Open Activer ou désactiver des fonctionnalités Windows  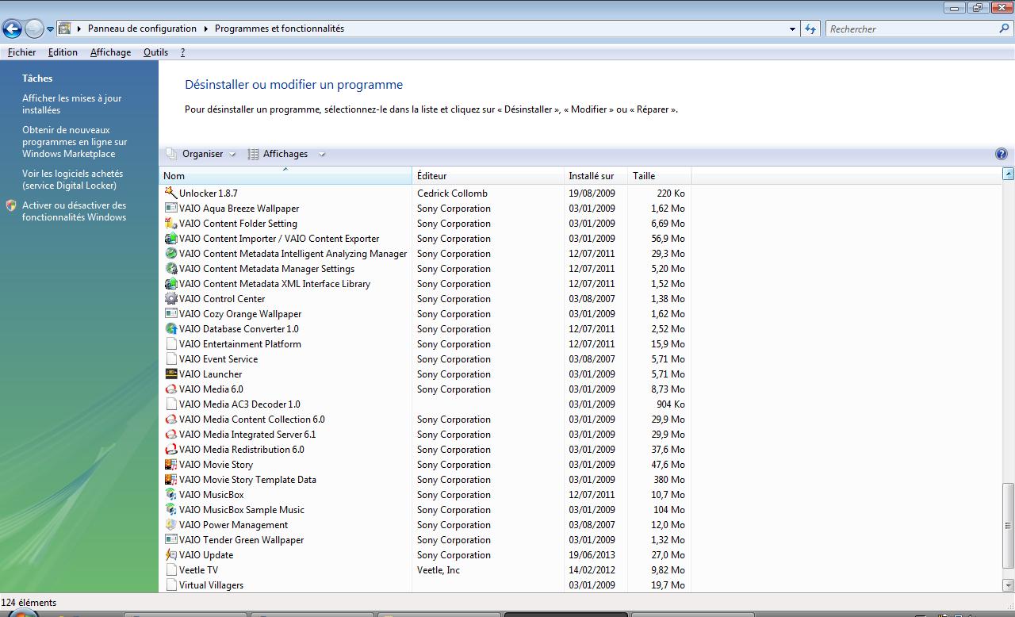tap(75, 211)
